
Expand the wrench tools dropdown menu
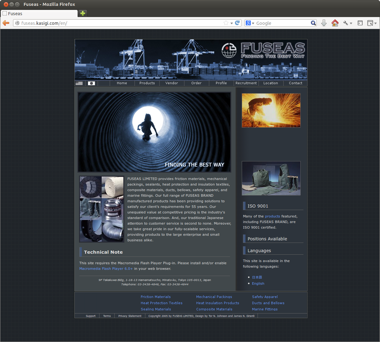pos(347,23)
